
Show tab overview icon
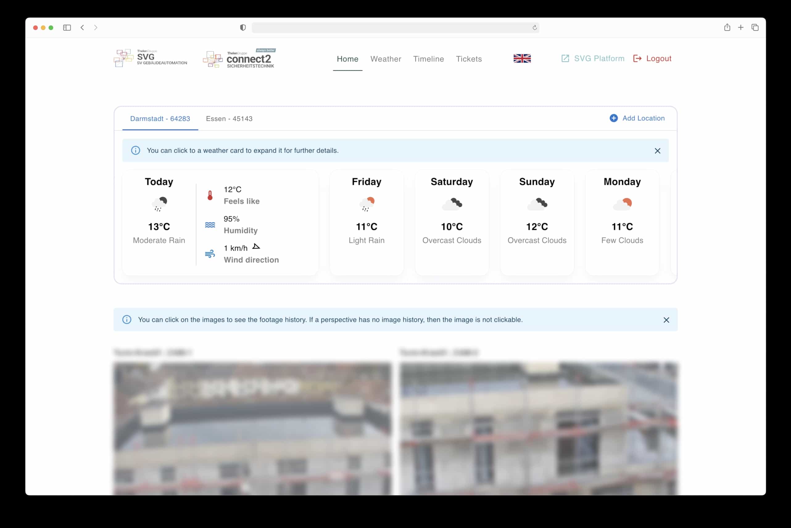tap(755, 28)
